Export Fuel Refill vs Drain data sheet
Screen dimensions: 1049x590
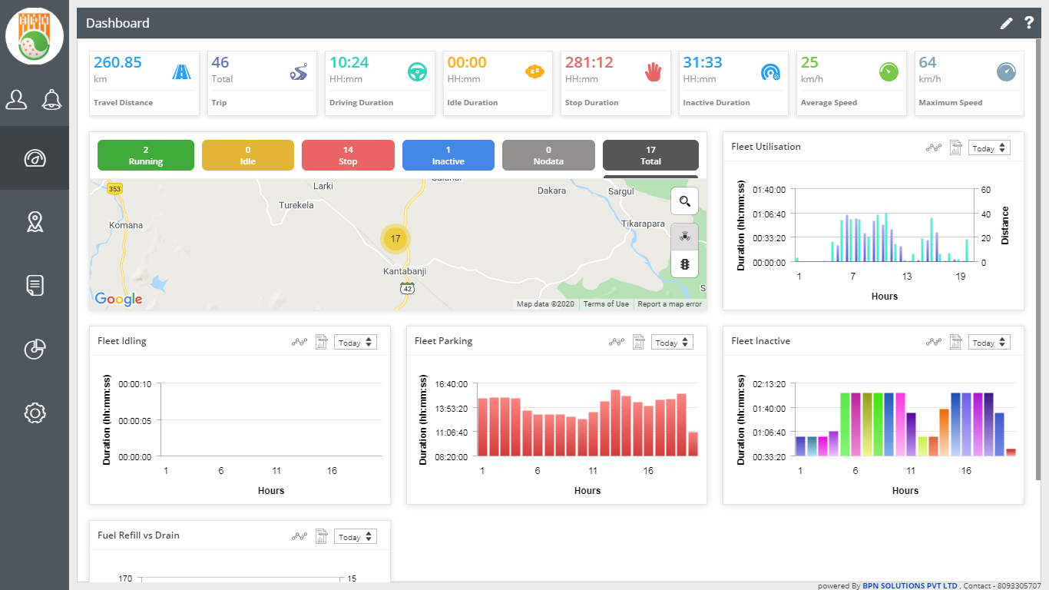[x=322, y=536]
